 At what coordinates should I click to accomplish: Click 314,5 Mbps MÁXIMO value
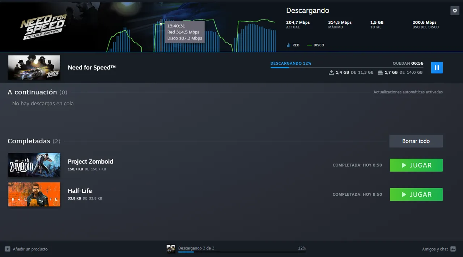click(340, 22)
